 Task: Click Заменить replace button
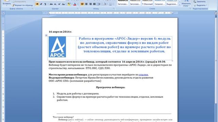coord(200,1)
